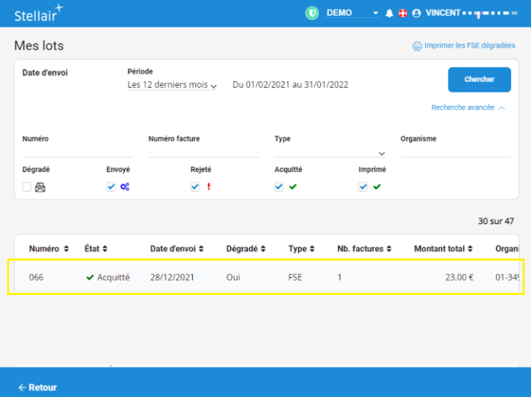
Task: Enable the Dégradé checkbox
Action: tap(27, 187)
